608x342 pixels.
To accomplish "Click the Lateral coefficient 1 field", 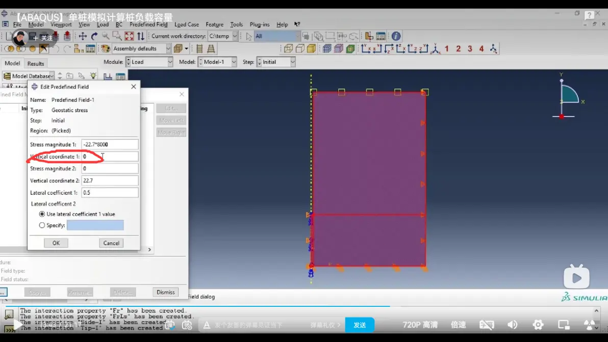I will [x=110, y=193].
